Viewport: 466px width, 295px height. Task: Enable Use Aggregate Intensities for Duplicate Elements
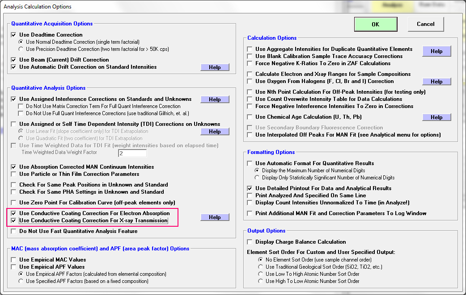coord(250,49)
